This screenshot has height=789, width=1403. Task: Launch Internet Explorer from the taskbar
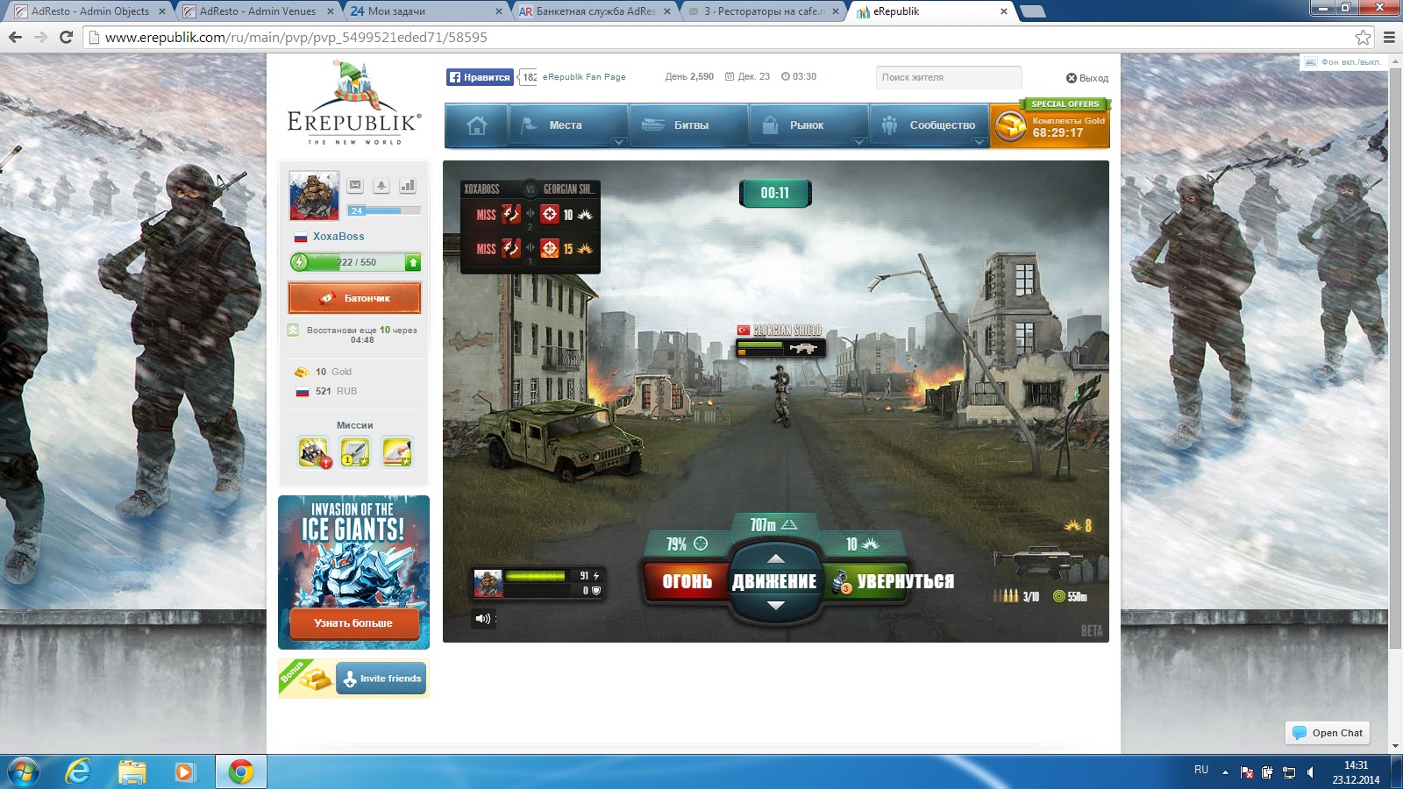click(78, 771)
